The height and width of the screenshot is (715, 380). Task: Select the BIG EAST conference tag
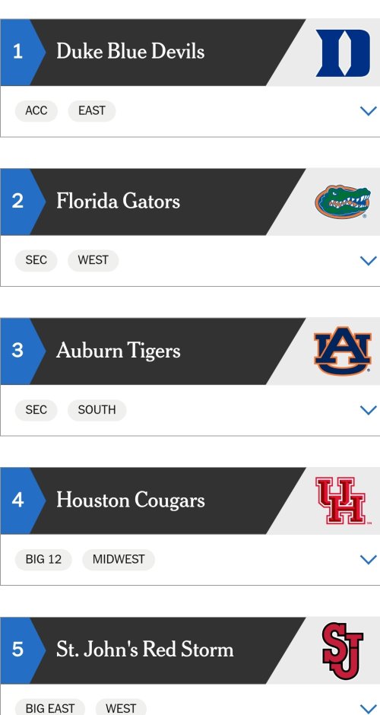click(50, 708)
